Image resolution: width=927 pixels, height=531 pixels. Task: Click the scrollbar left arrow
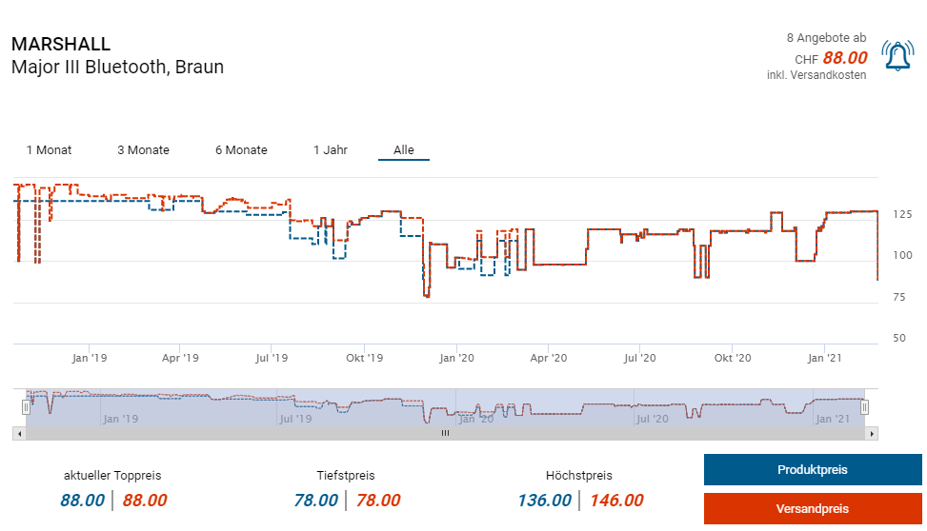click(x=18, y=433)
